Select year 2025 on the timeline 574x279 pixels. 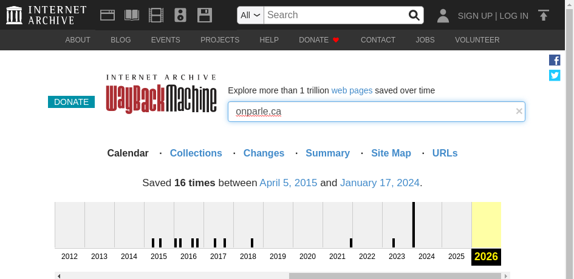[457, 257]
